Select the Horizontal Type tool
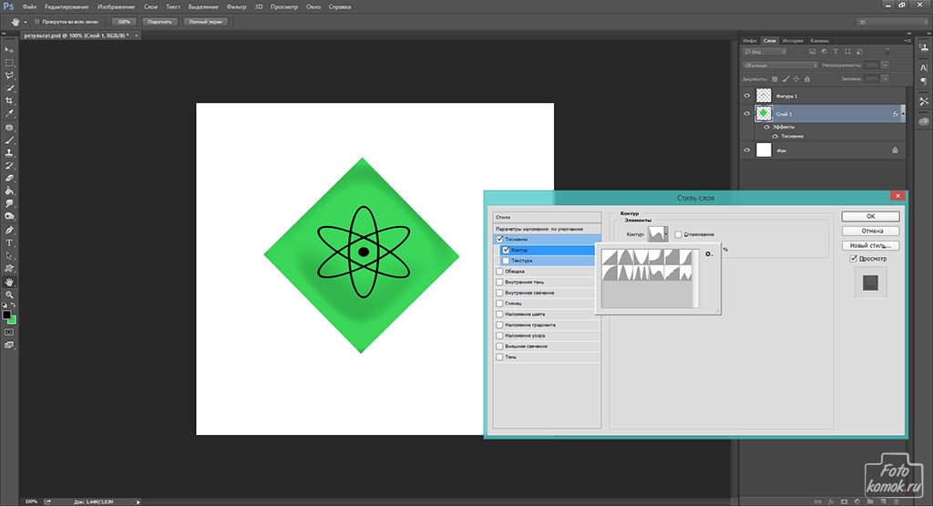Image resolution: width=933 pixels, height=506 pixels. 9,243
